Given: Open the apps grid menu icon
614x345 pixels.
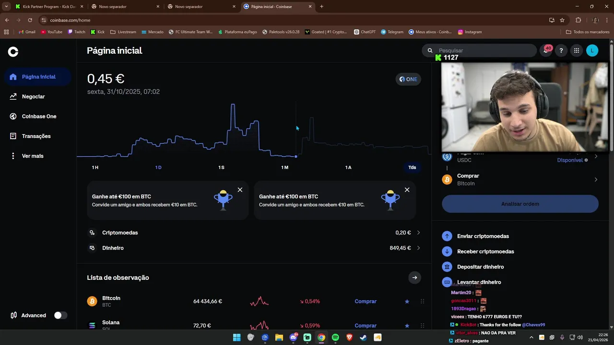Looking at the screenshot, I should click(577, 50).
